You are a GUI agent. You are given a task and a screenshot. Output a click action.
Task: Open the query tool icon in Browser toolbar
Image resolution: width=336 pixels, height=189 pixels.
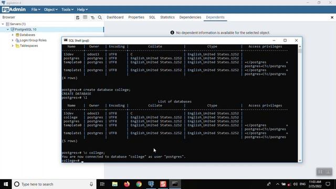click(x=78, y=17)
